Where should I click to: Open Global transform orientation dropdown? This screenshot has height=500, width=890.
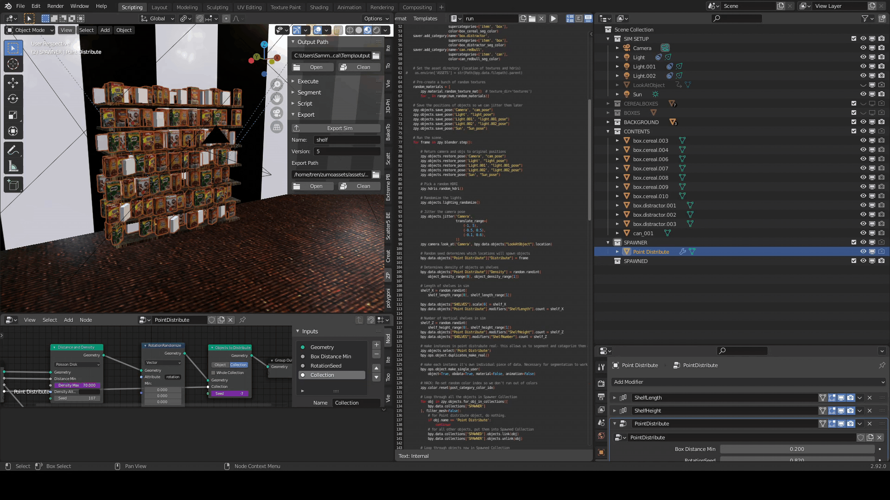point(158,19)
